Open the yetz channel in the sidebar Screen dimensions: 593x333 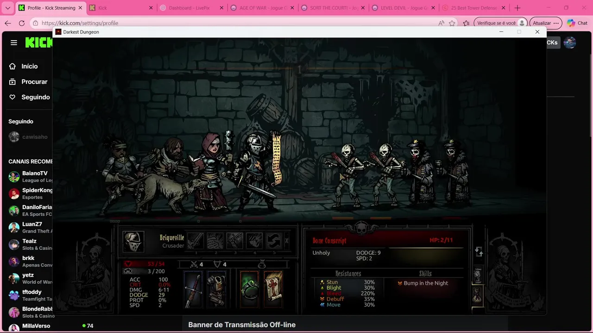(30, 278)
